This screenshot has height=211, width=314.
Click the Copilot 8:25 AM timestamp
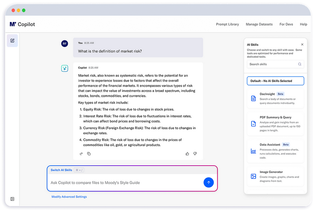(x=93, y=68)
